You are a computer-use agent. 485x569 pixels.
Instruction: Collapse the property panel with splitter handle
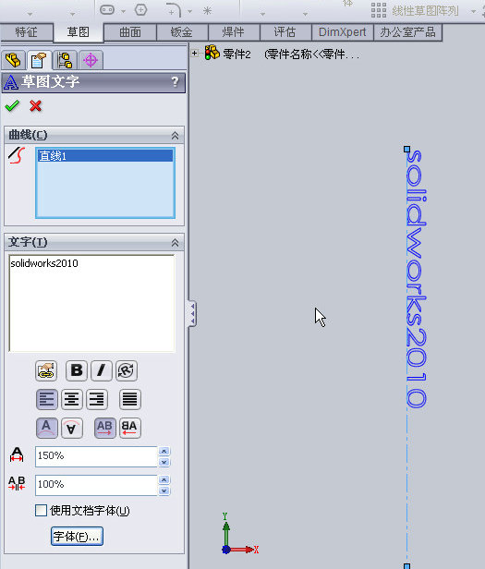click(x=192, y=313)
